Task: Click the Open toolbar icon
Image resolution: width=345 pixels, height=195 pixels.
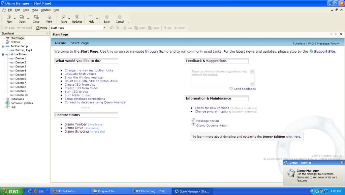Action: coord(22,19)
